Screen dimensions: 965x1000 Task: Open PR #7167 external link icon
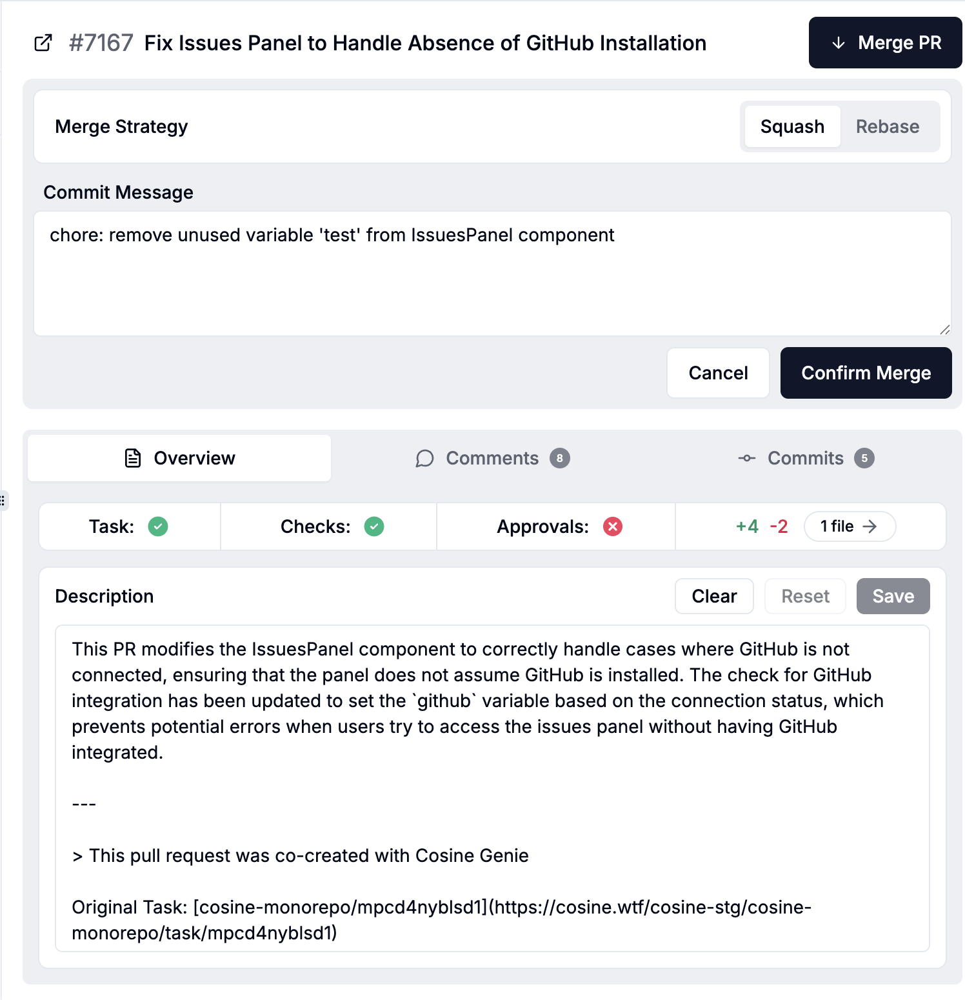point(43,43)
